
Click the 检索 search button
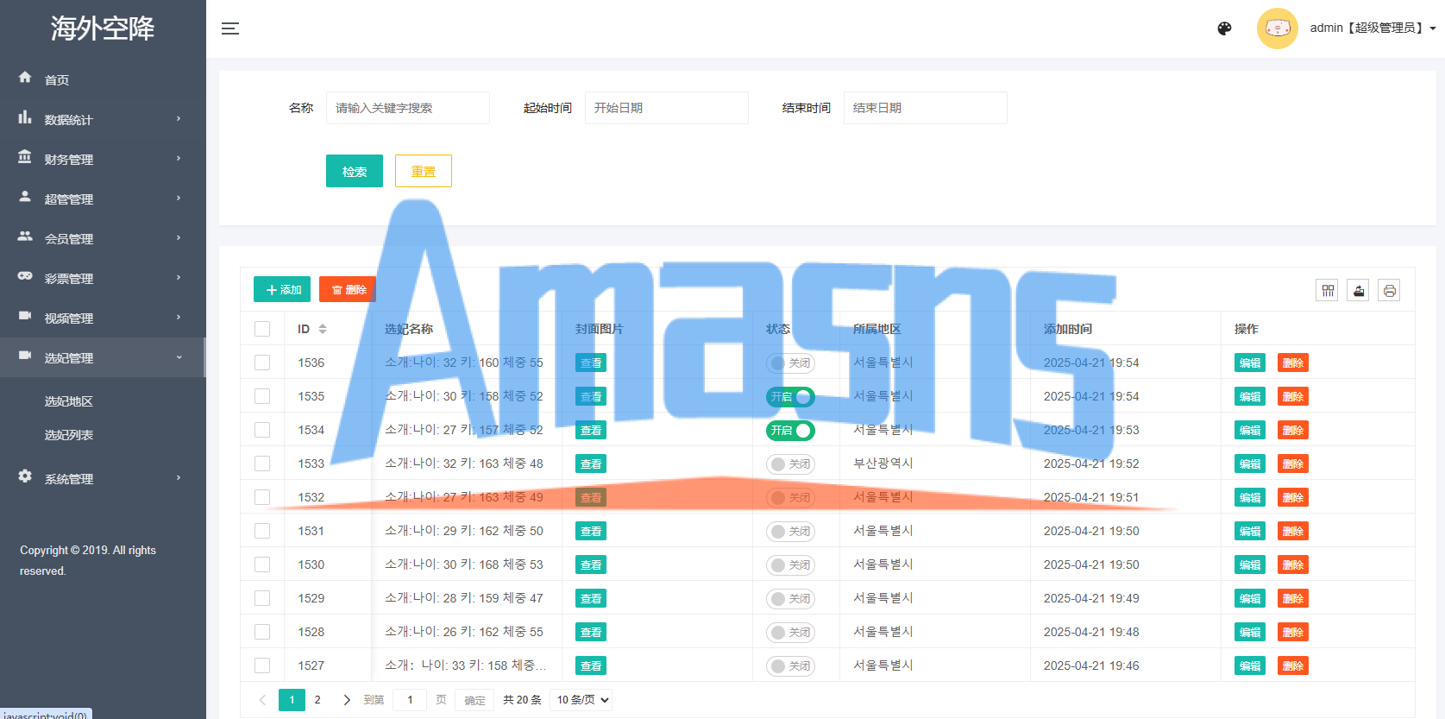coord(355,171)
